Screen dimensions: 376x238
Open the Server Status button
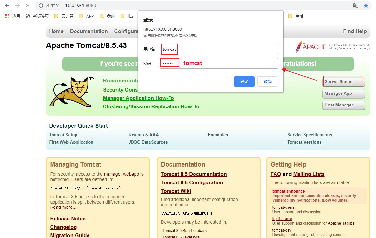coord(343,81)
